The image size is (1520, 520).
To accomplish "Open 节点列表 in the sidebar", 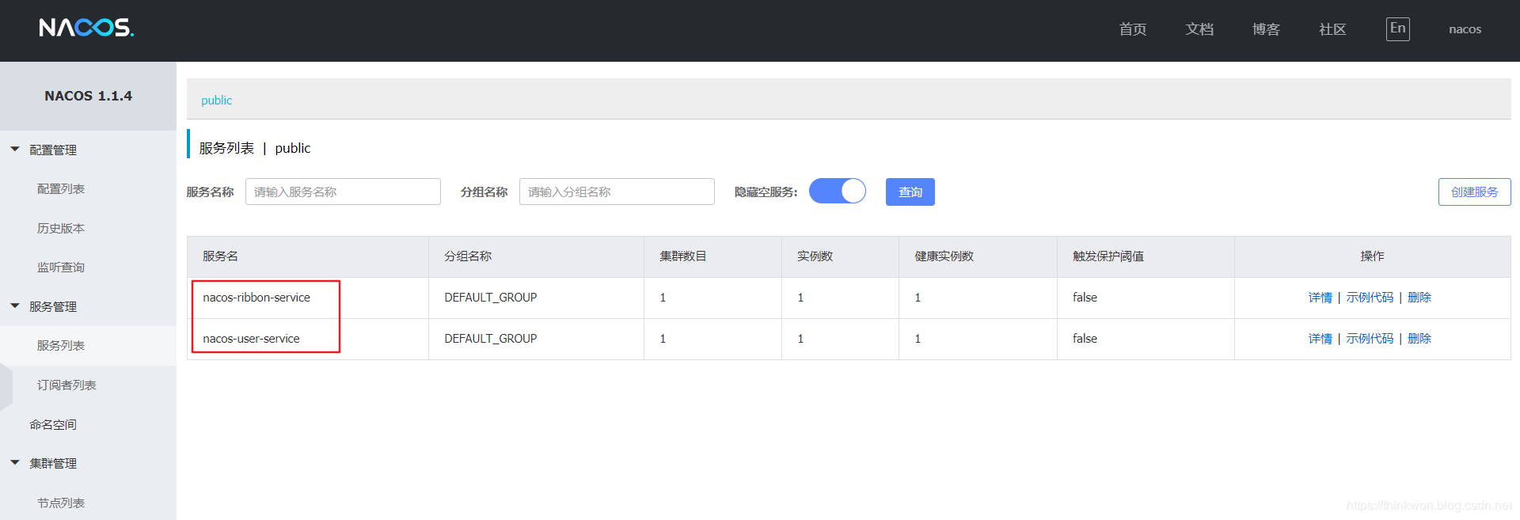I will click(x=61, y=503).
